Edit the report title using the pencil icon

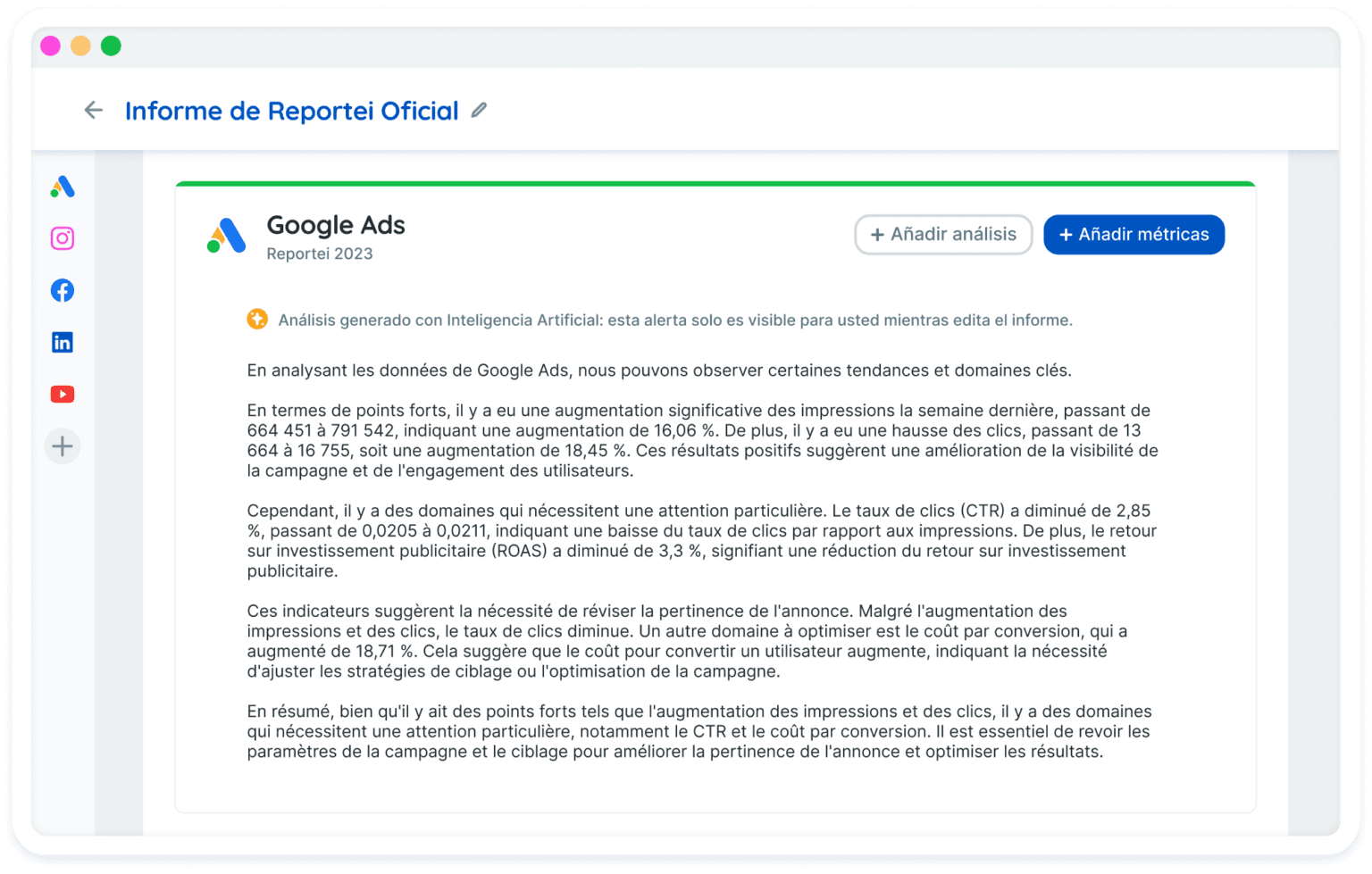coord(480,110)
